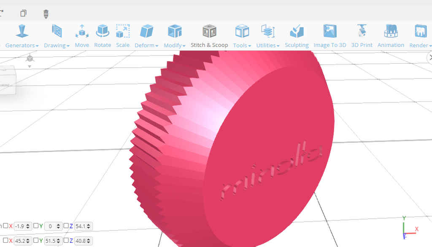Duplicate the object with the copy button
Screen dimensions: 432x247
(24, 13)
